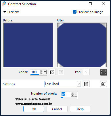Decrease number of pixels with down arrow
The height and width of the screenshot is (116, 111).
click(x=72, y=95)
